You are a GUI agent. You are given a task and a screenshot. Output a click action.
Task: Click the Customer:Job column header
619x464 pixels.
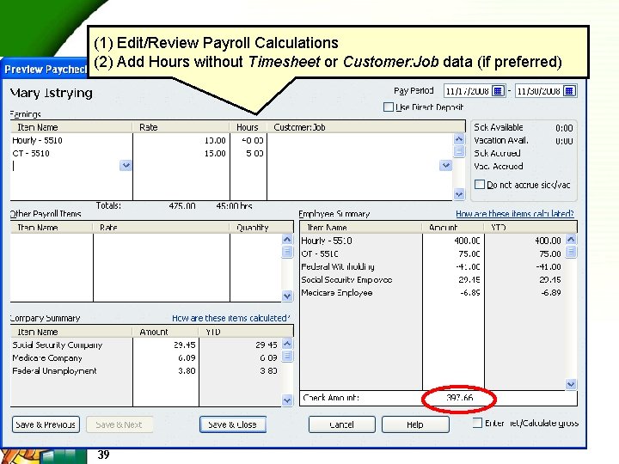click(366, 127)
